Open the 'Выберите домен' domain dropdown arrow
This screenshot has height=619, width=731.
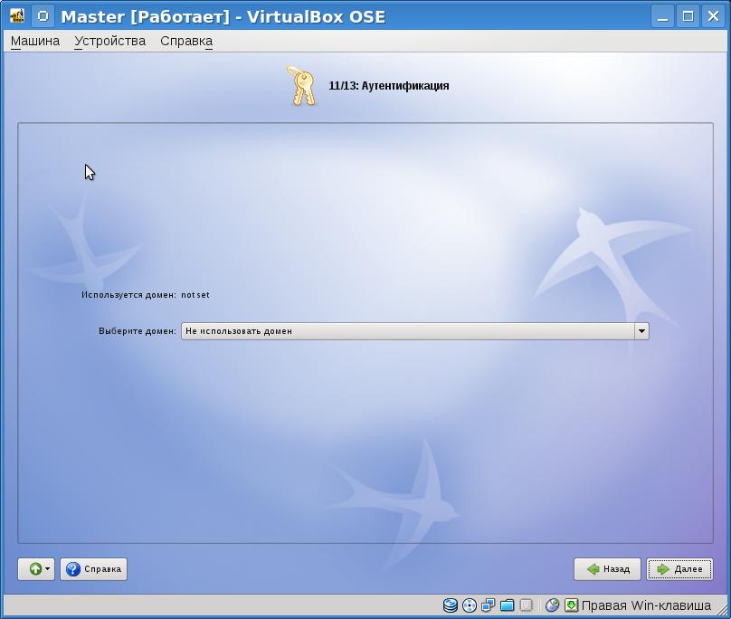pos(641,331)
